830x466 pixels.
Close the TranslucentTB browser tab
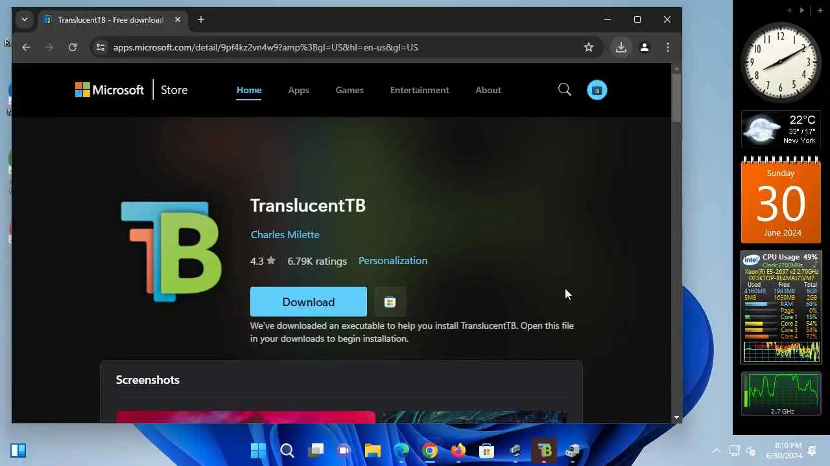[176, 20]
